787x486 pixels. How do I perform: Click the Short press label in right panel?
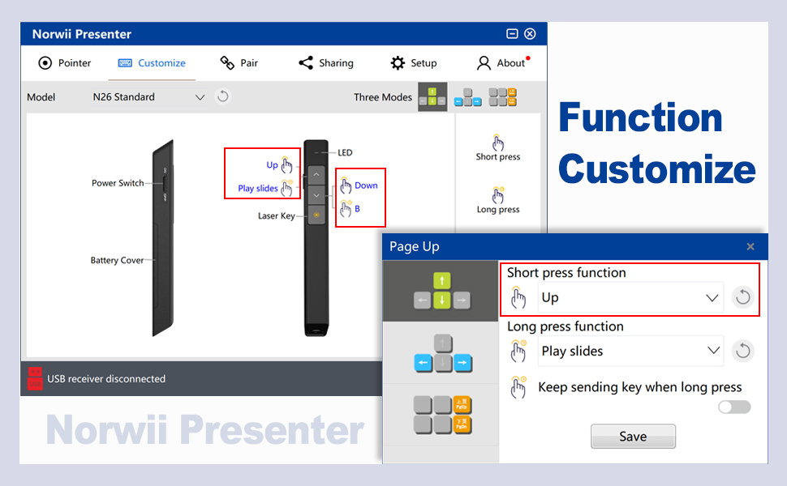(x=497, y=157)
